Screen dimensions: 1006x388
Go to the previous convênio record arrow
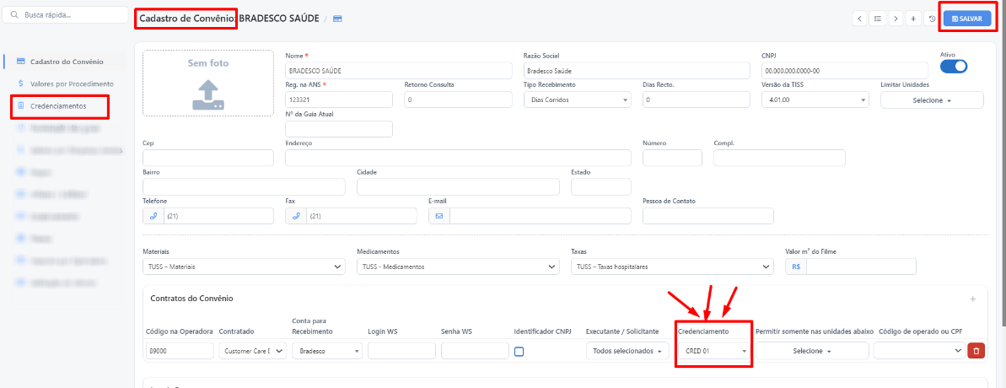pyautogui.click(x=859, y=19)
